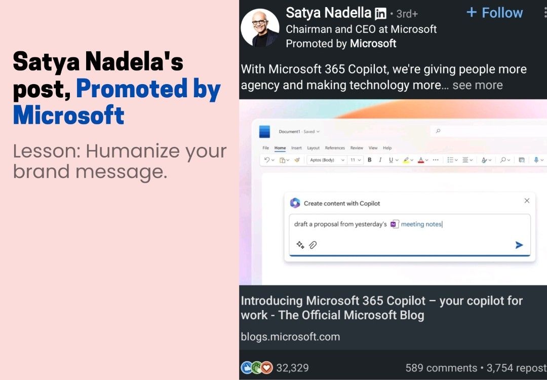
Task: Expand the bullet list dropdown arrow
Action: point(457,160)
